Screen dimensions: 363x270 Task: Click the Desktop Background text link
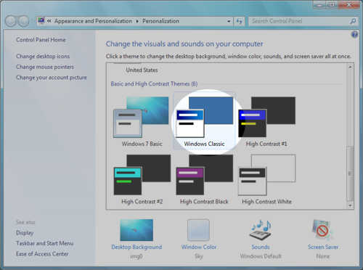tap(136, 247)
